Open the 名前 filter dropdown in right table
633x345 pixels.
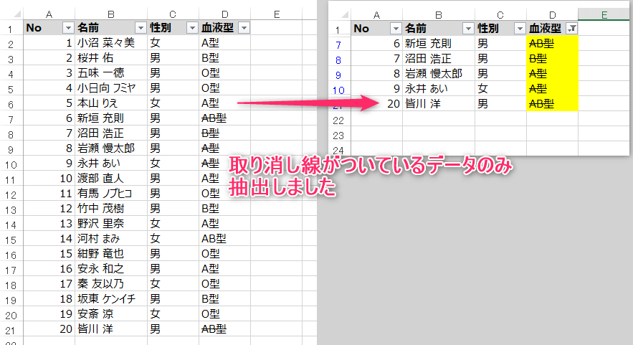(x=468, y=29)
